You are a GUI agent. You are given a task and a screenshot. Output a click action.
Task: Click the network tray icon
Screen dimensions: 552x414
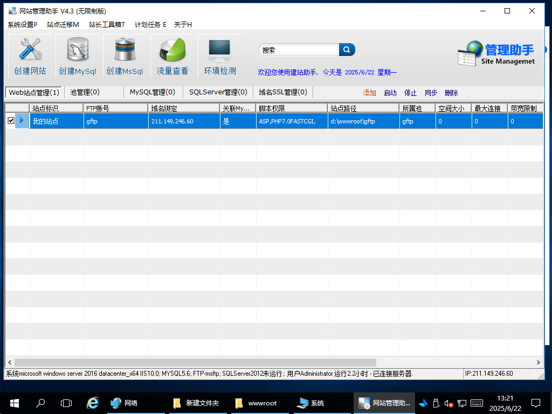click(x=462, y=403)
